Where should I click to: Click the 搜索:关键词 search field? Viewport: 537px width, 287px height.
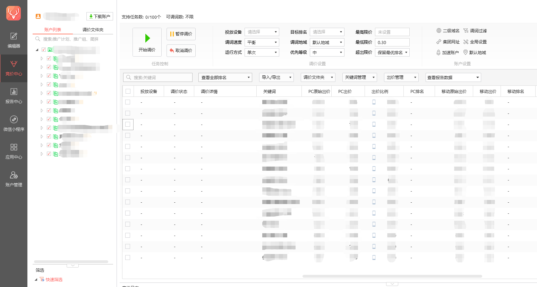tap(158, 77)
